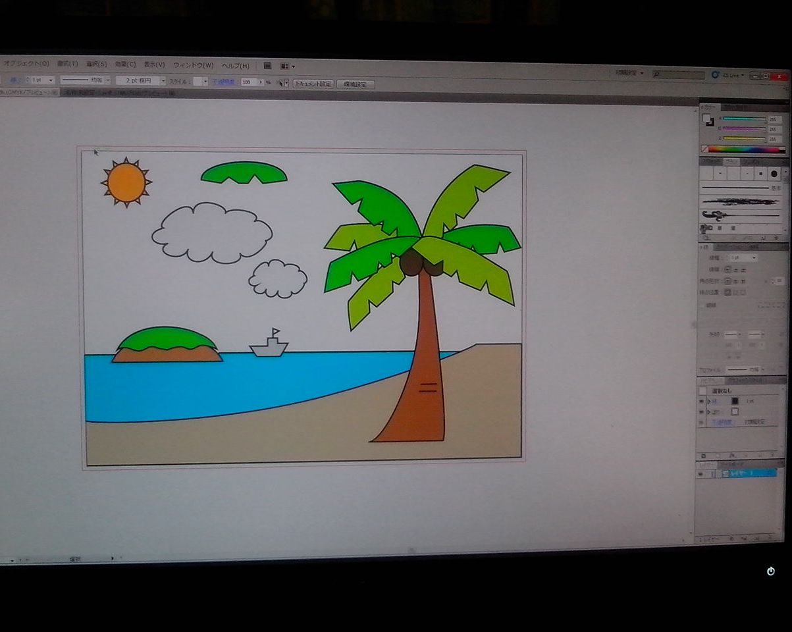Open the ウィンドウ(W) menu
The image size is (792, 632).
click(x=193, y=65)
